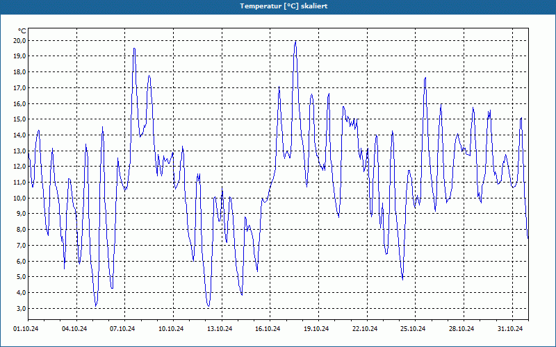This screenshot has width=556, height=347.
Task: Click the 19,0 y-axis label
Action: point(19,56)
